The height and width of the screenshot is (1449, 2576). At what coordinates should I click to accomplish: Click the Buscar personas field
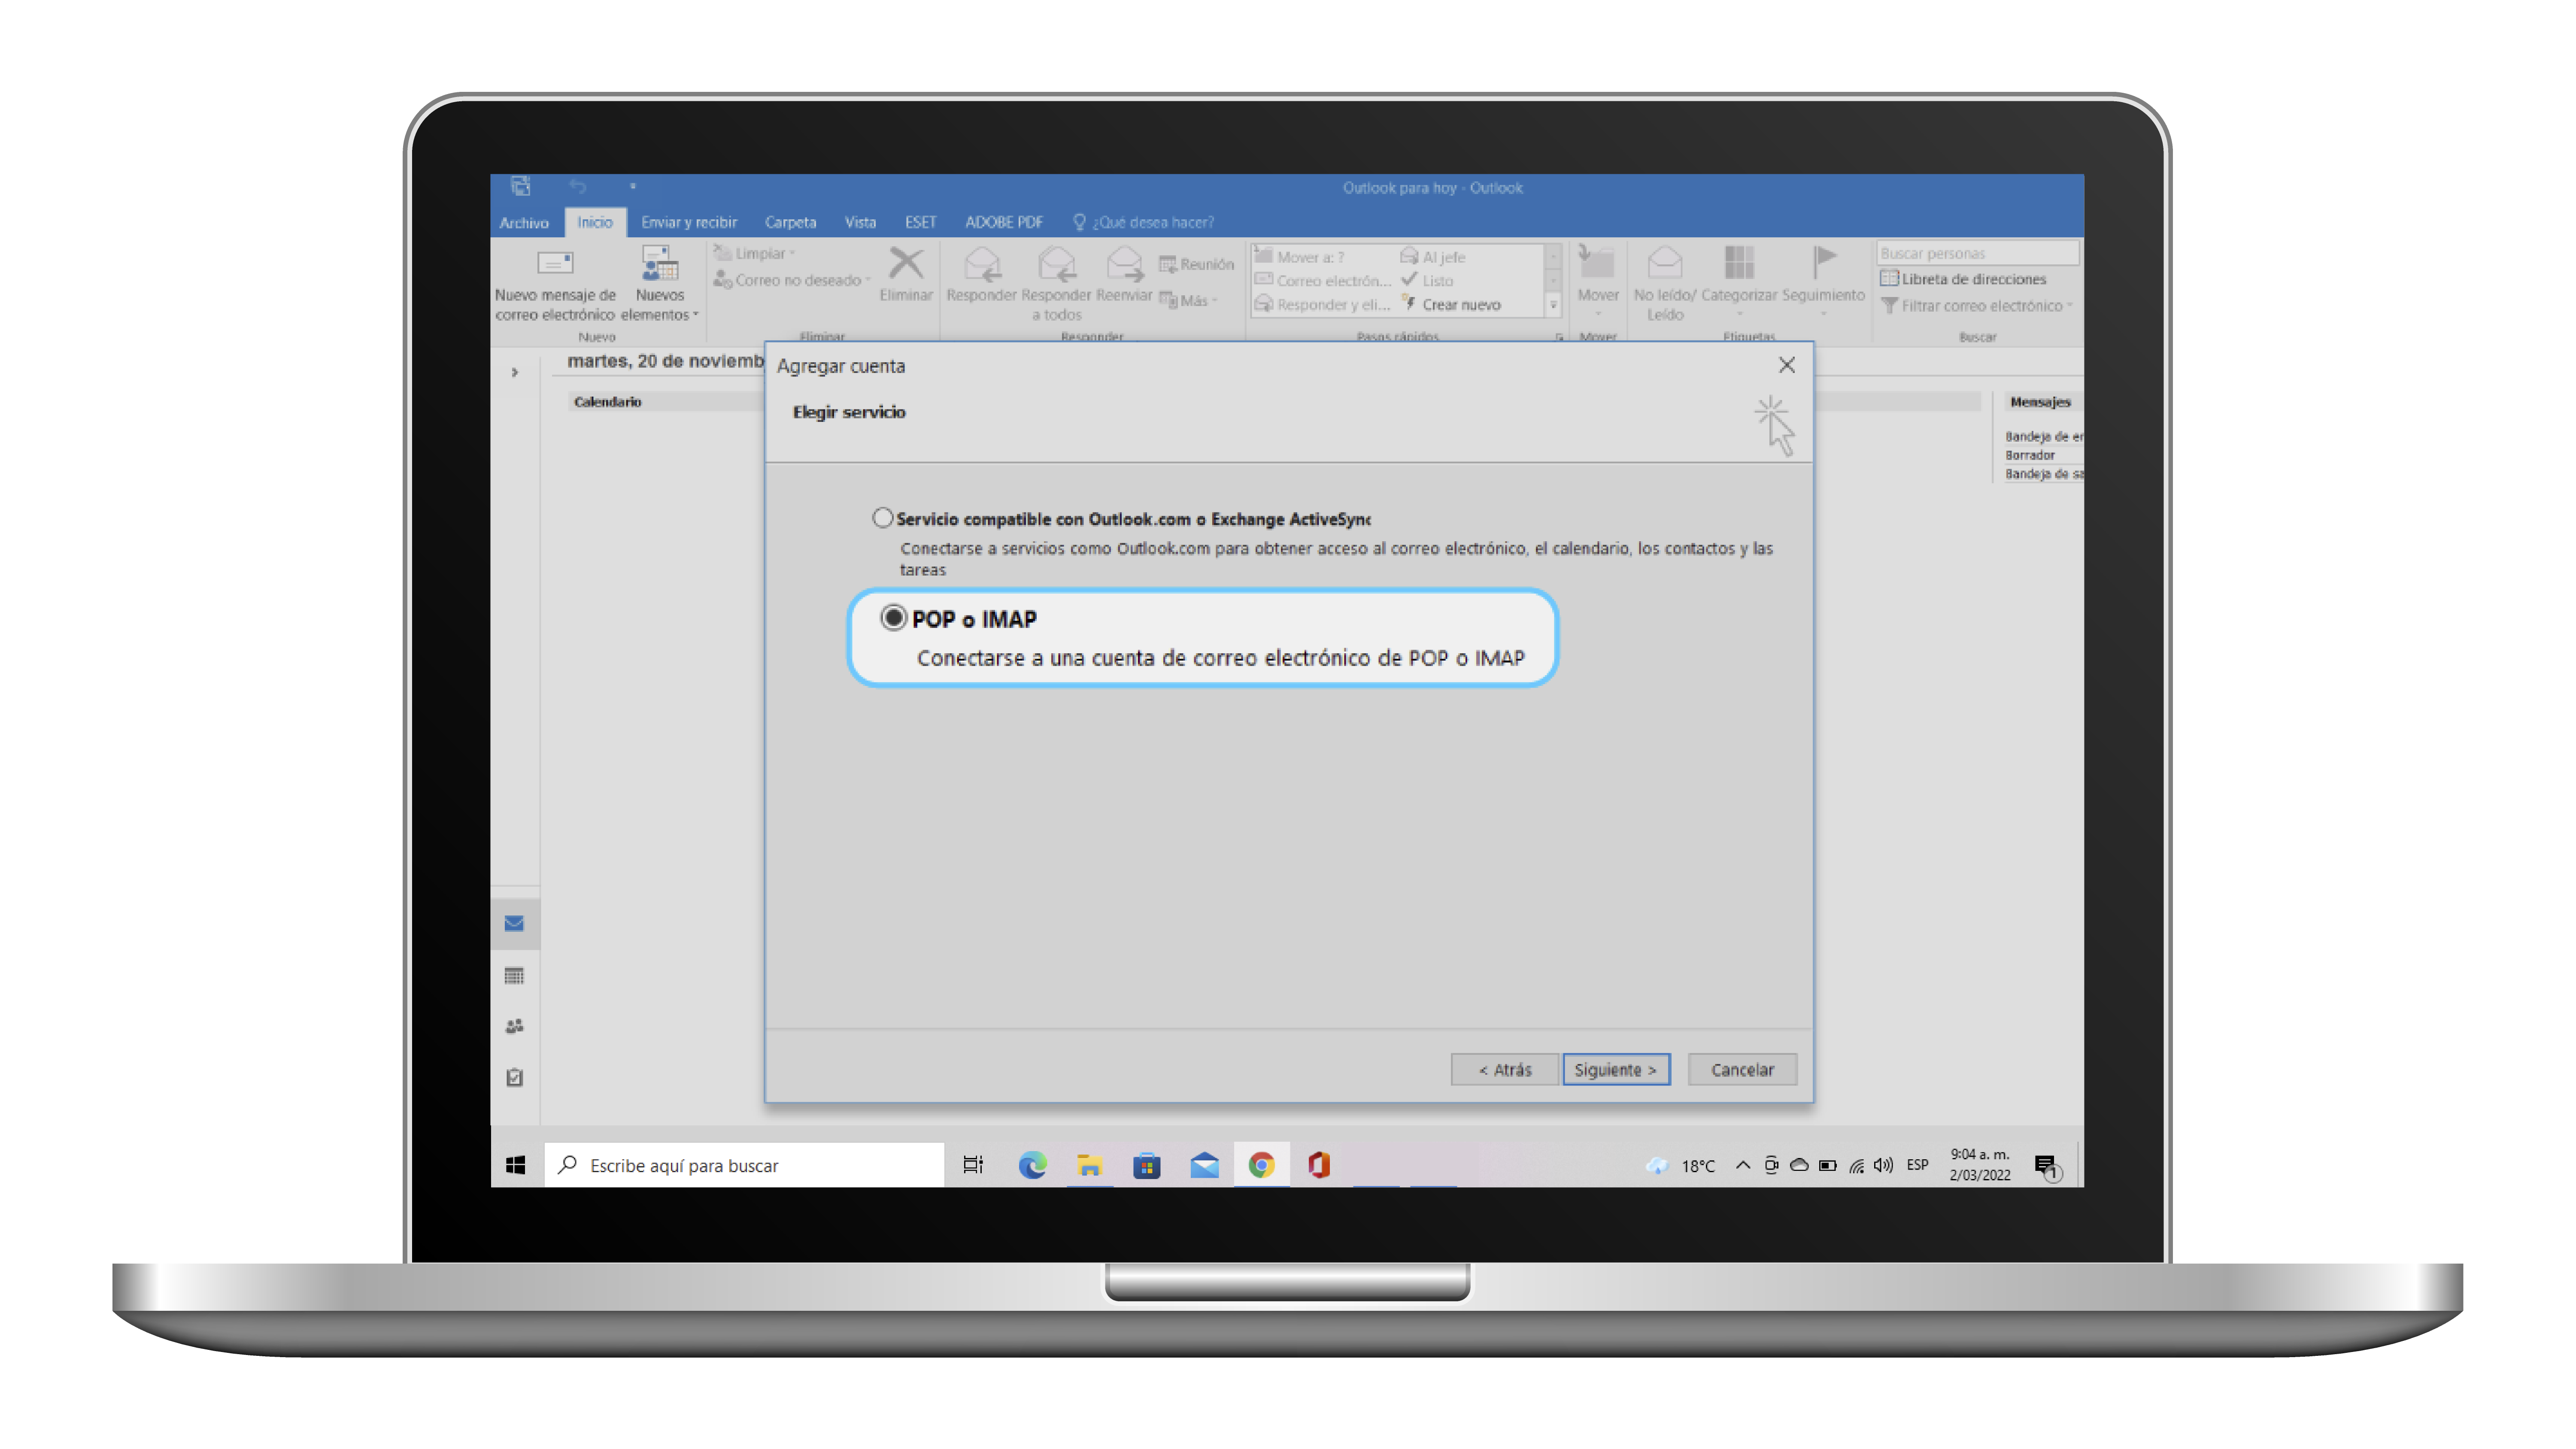click(x=1977, y=254)
